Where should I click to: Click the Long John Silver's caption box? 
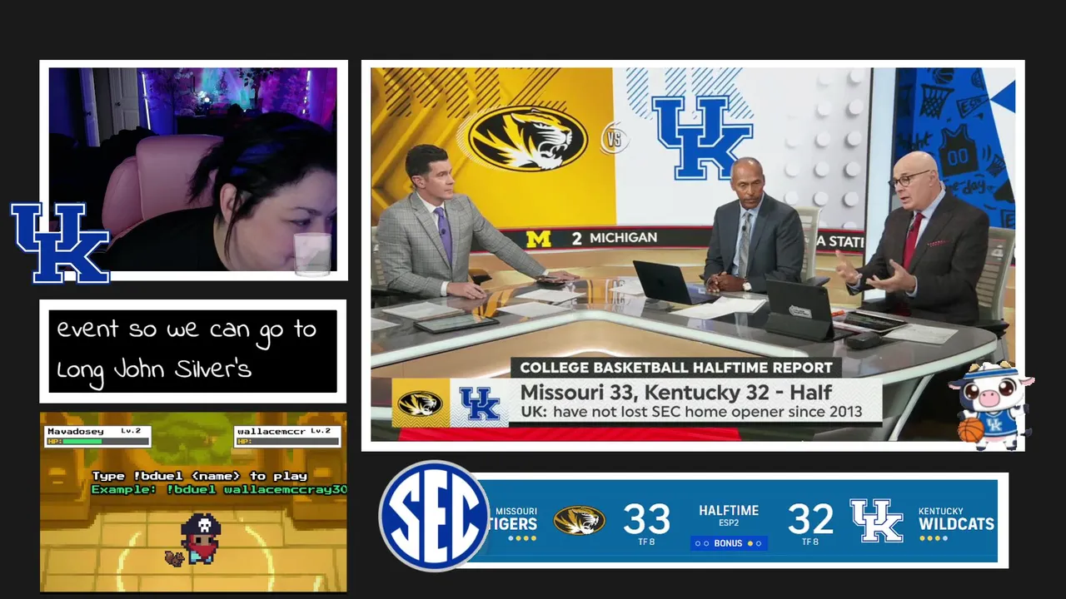click(x=193, y=350)
